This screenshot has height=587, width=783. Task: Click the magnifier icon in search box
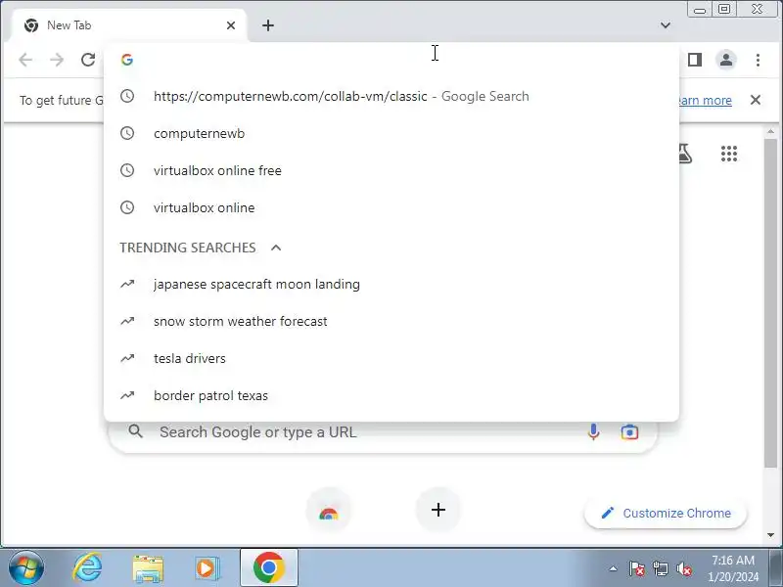click(135, 431)
